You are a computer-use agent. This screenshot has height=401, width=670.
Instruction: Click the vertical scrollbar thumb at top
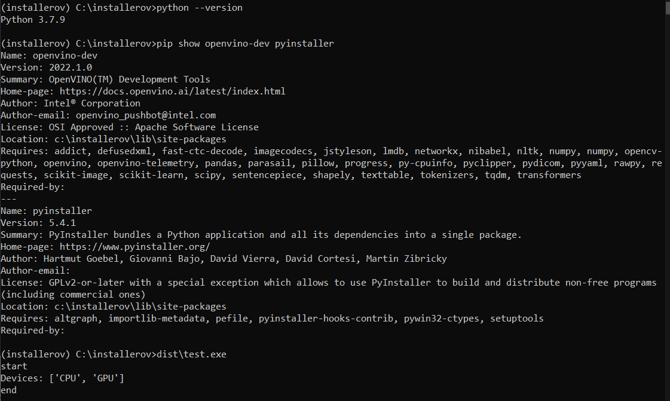tap(667, 8)
